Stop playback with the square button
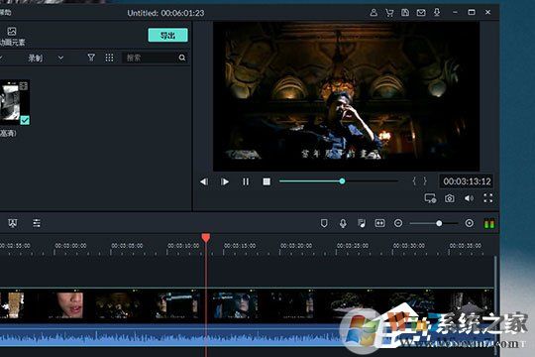This screenshot has width=535, height=357. [x=267, y=181]
